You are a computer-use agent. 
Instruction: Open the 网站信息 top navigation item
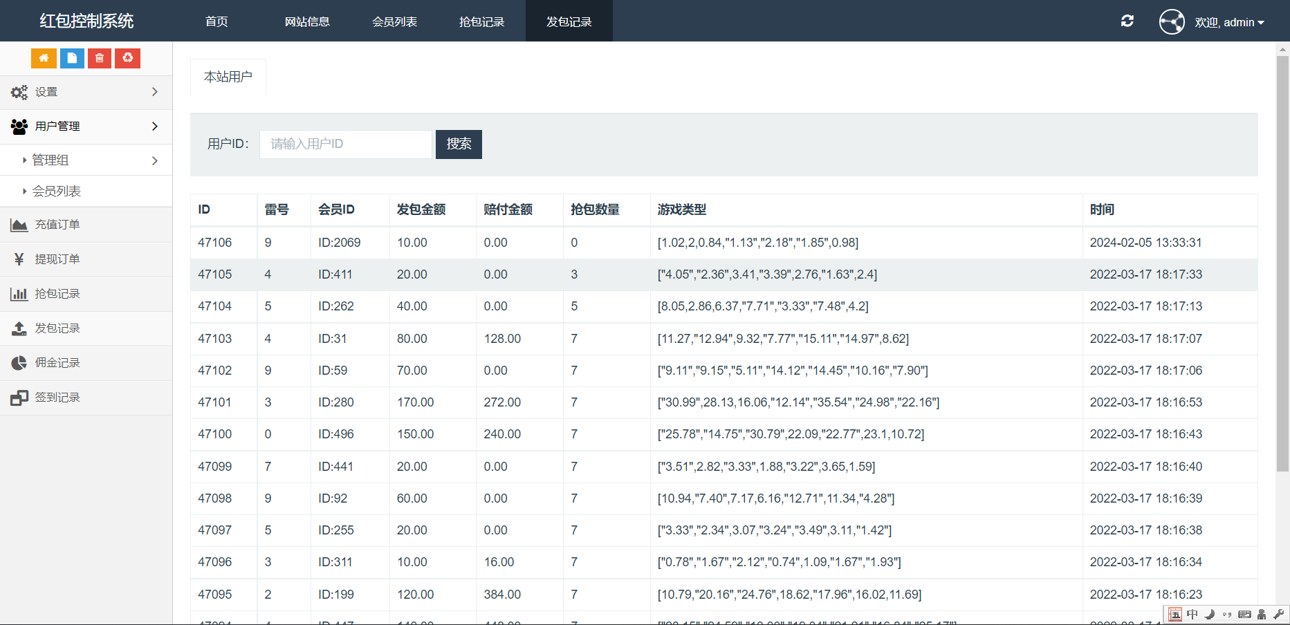307,21
